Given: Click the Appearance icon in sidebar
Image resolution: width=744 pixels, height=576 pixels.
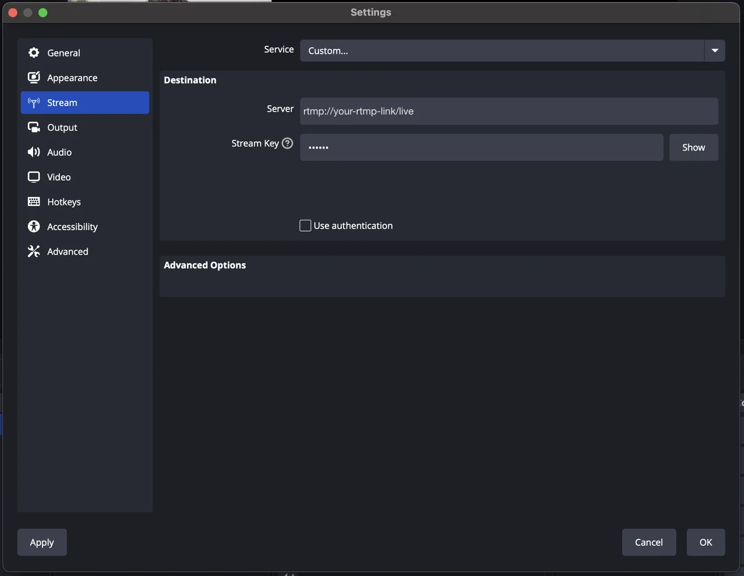Looking at the screenshot, I should 34,77.
